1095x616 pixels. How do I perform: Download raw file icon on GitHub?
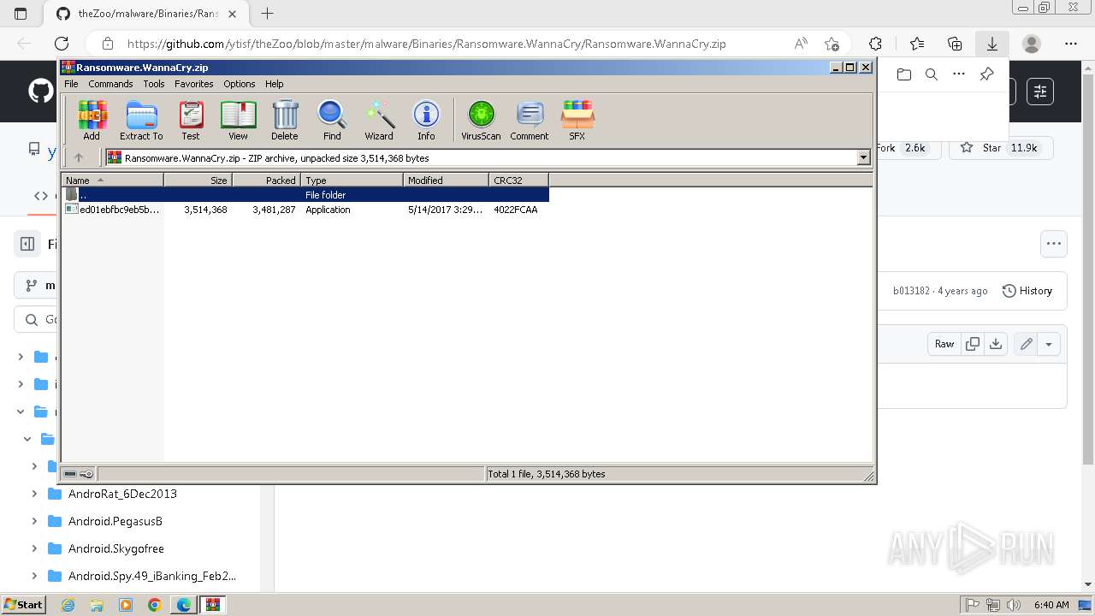tap(996, 344)
